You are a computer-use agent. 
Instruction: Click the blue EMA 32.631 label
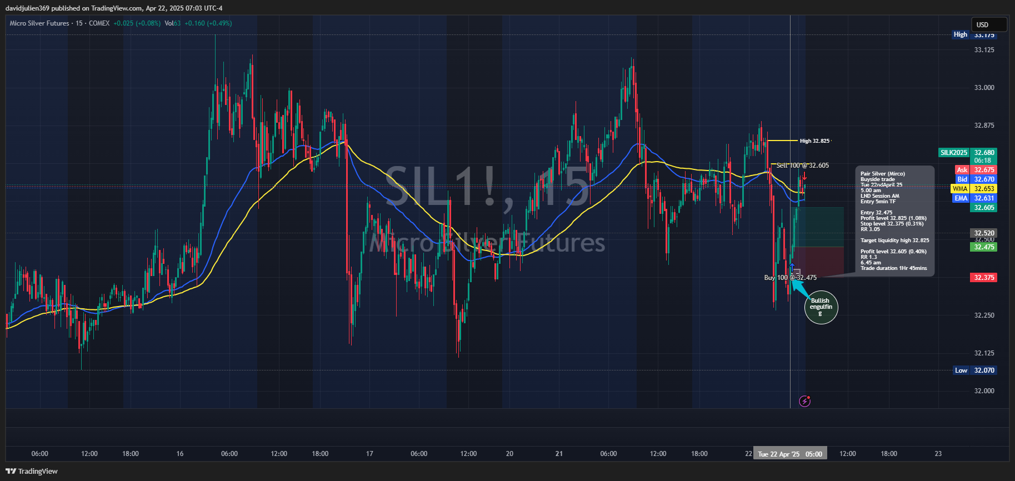[x=974, y=198]
